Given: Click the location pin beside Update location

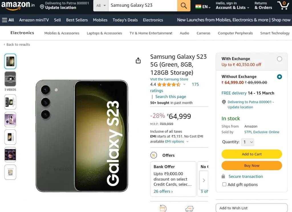Looking at the screenshot, I should click(42, 7).
